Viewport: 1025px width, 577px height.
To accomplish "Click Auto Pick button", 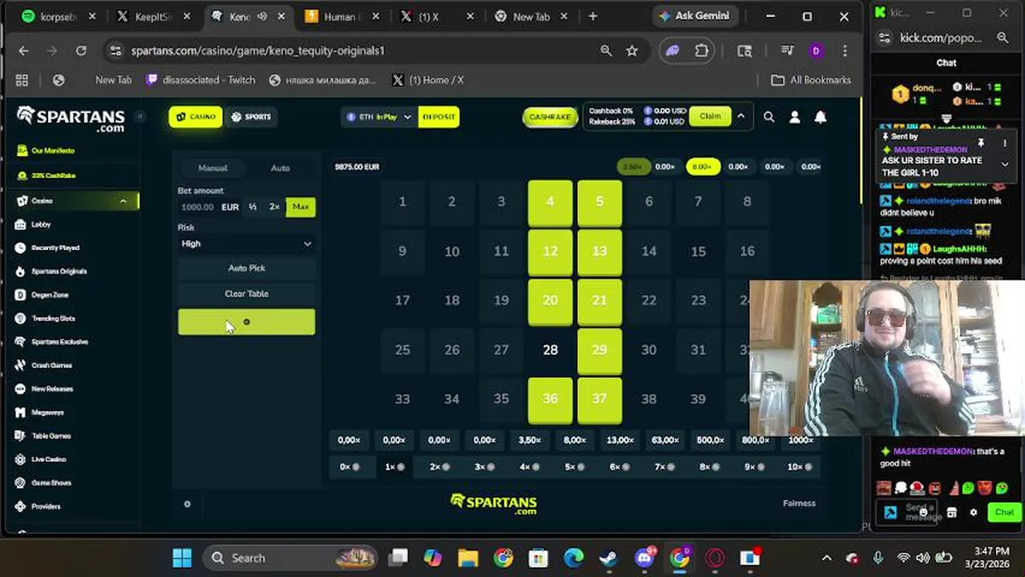I will tap(246, 268).
